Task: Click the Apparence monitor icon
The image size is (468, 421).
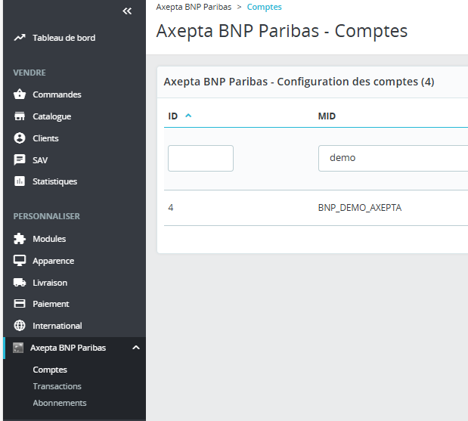Action: tap(20, 261)
